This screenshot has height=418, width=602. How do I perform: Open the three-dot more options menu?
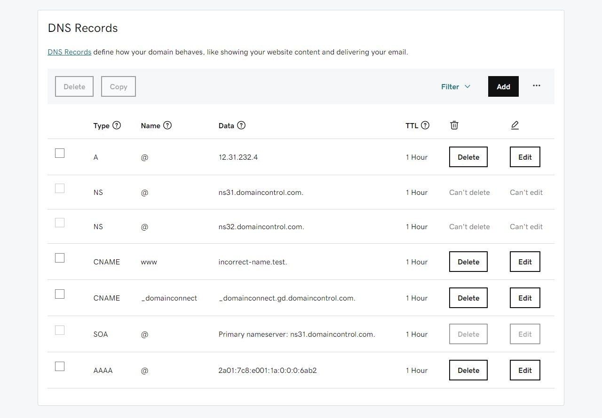pyautogui.click(x=537, y=86)
